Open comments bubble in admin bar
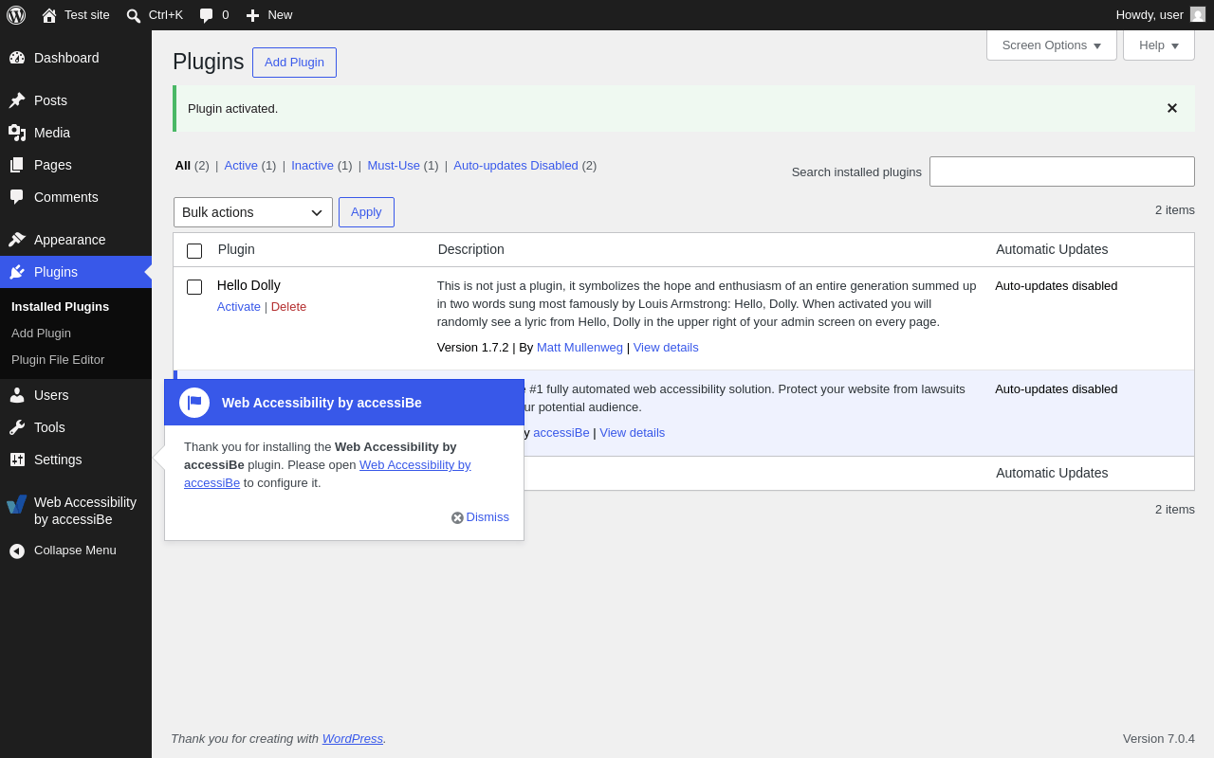 click(x=206, y=15)
